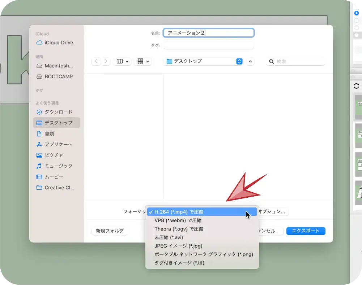Click the refresh icon in right panel
This screenshot has width=362, height=285.
(356, 86)
